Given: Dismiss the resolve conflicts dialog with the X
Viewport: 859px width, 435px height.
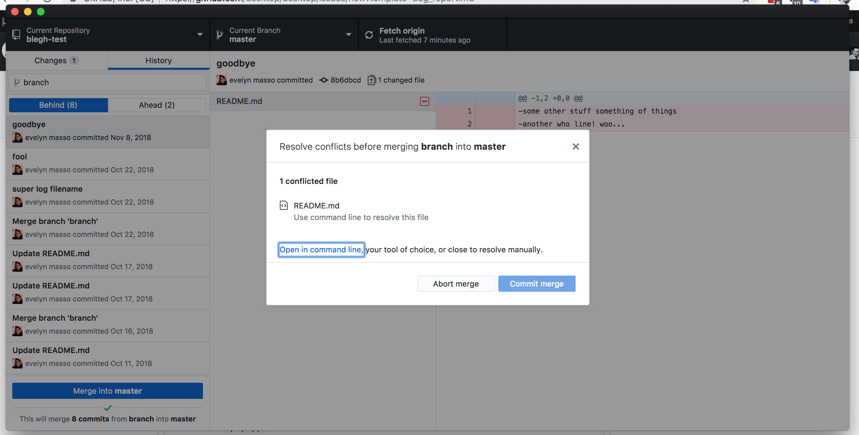Looking at the screenshot, I should [576, 146].
